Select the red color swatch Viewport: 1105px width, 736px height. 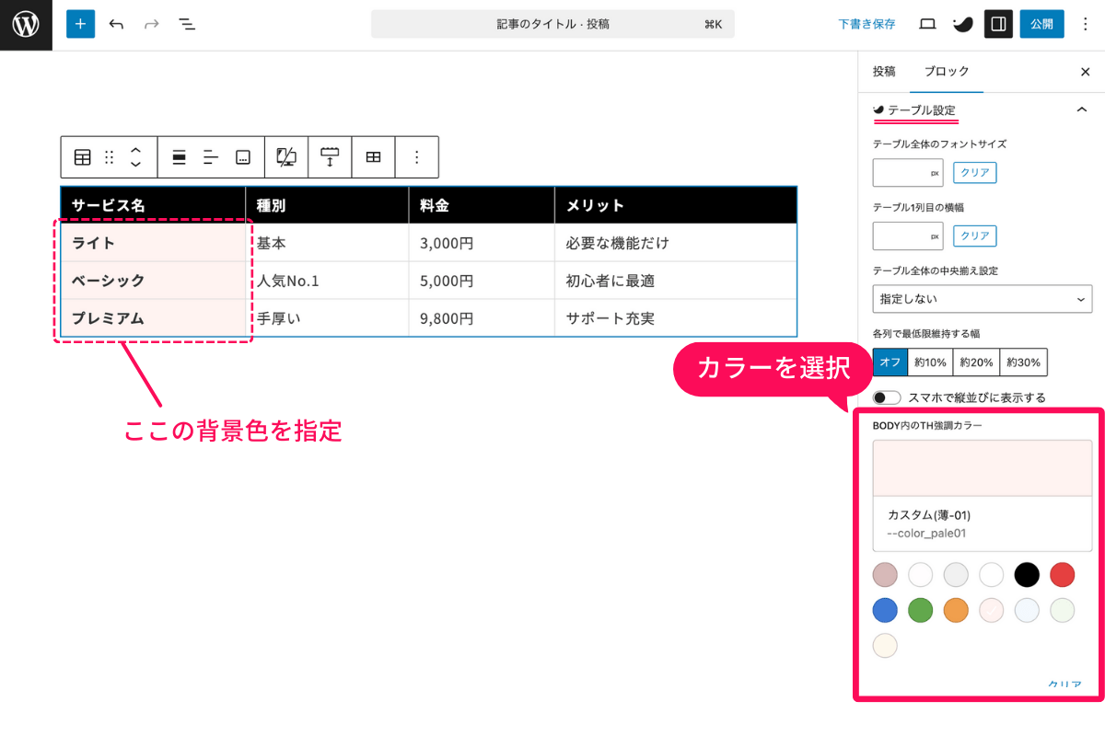click(x=1062, y=574)
